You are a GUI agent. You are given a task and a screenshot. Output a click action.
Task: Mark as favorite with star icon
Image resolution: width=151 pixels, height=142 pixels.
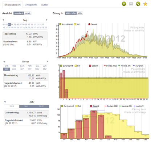[x=145, y=4]
